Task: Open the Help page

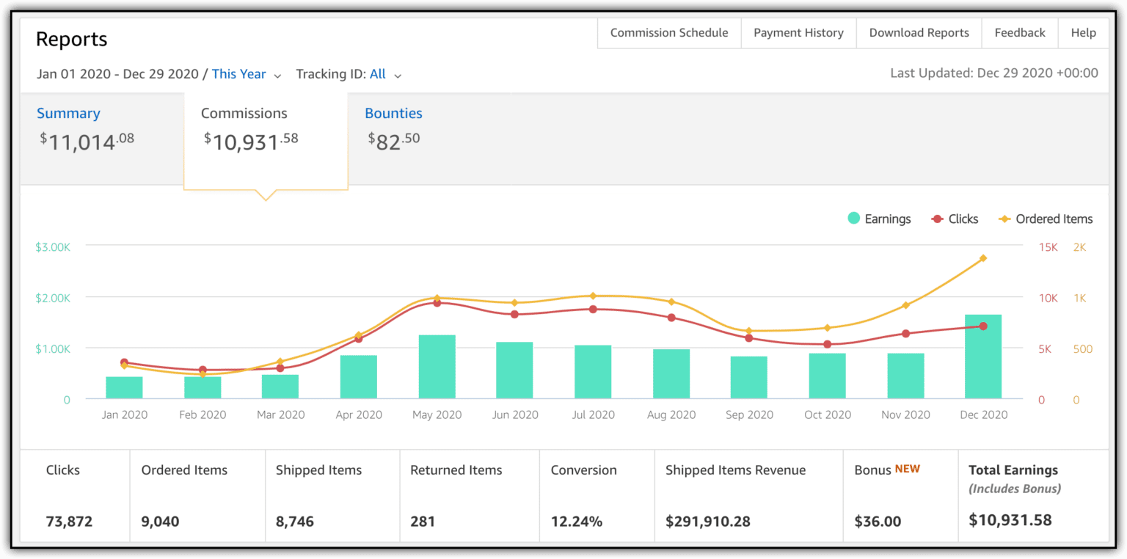Action: click(1083, 33)
